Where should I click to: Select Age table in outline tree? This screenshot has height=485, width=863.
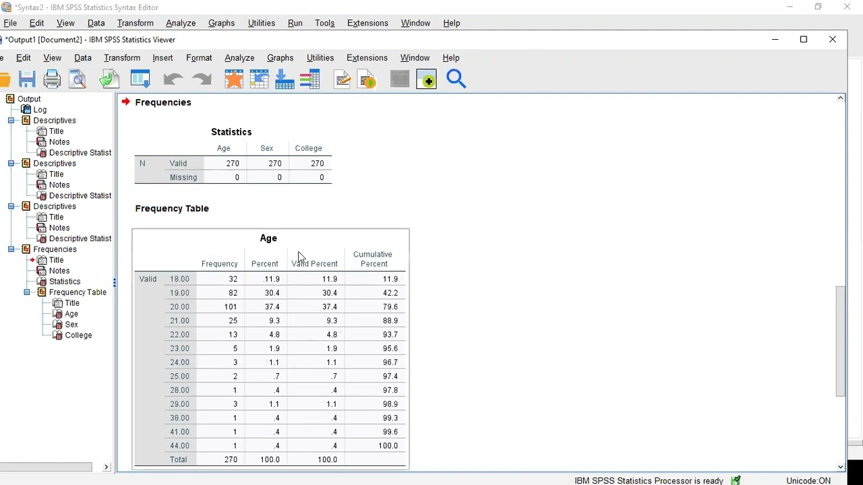click(71, 314)
